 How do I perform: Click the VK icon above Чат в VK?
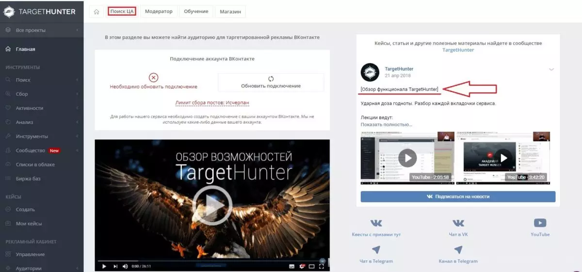458,223
